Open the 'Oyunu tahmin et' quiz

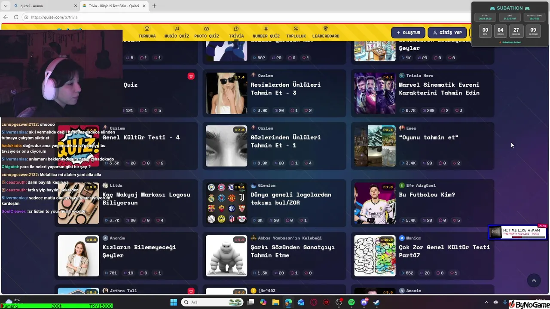pos(428,137)
